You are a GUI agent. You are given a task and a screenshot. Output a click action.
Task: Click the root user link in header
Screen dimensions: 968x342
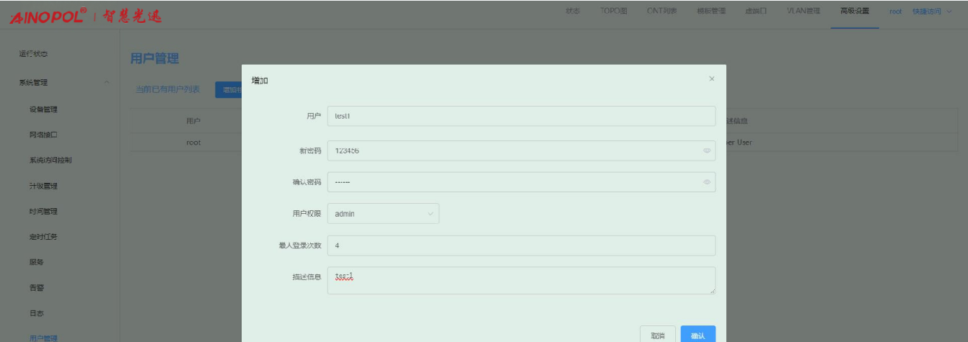(x=896, y=12)
